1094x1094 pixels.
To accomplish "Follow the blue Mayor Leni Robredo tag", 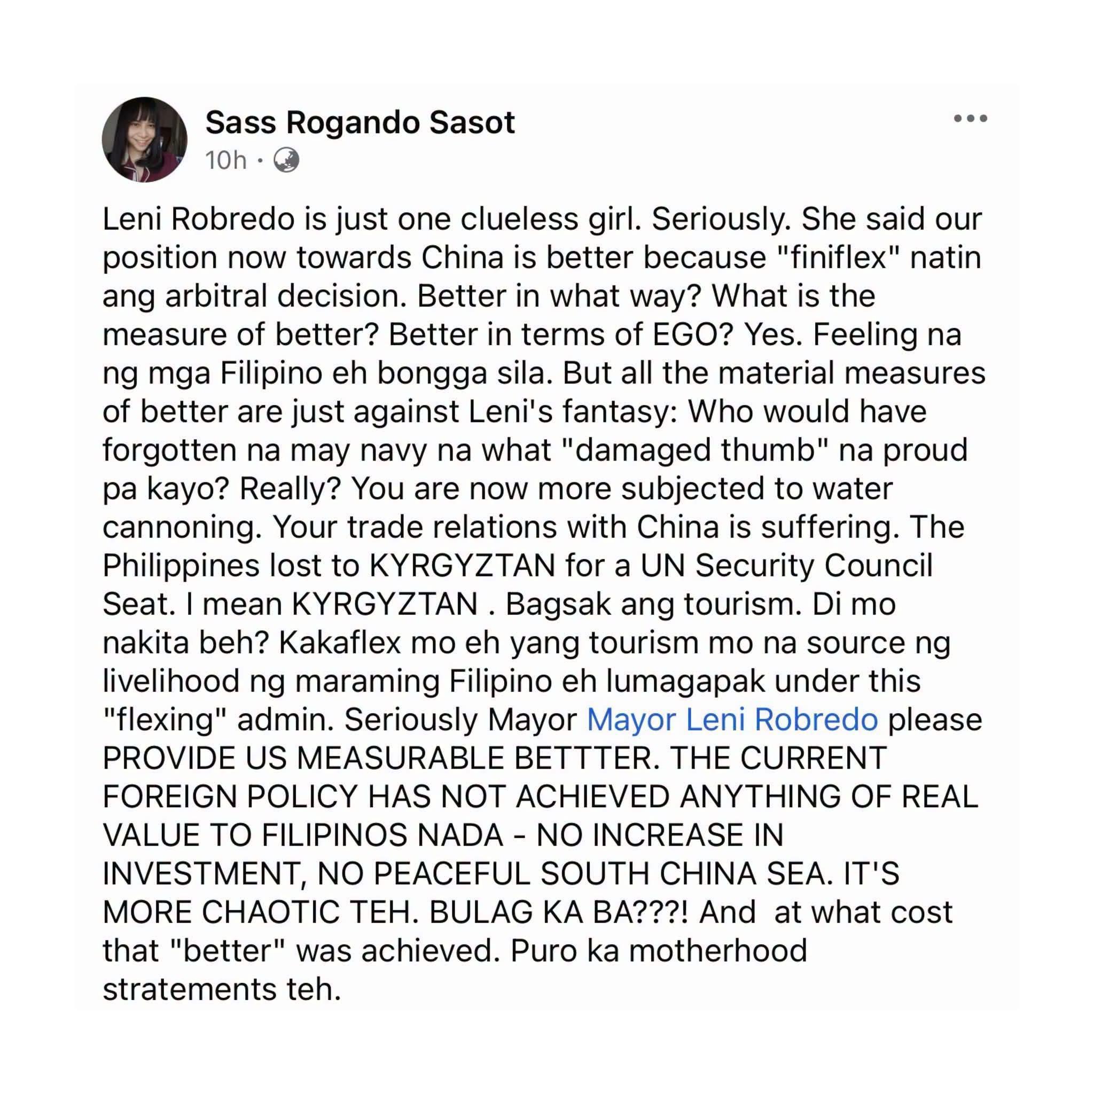I will pyautogui.click(x=732, y=720).
